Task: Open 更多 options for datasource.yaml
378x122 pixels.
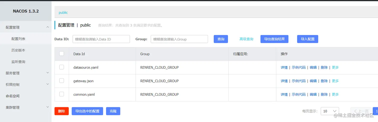Action: click(335, 67)
